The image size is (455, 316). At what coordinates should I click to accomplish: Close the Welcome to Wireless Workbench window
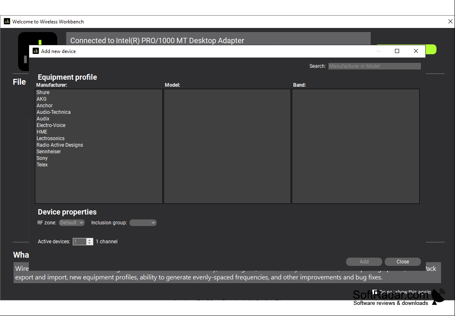pyautogui.click(x=450, y=21)
